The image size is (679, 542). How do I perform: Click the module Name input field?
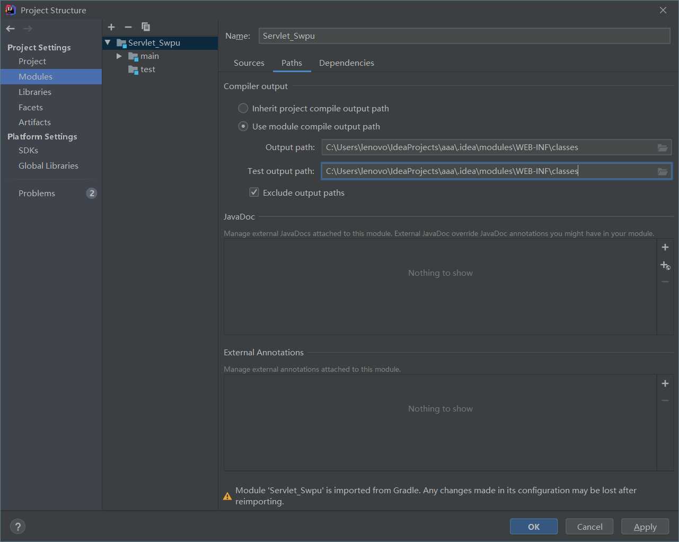click(x=464, y=36)
